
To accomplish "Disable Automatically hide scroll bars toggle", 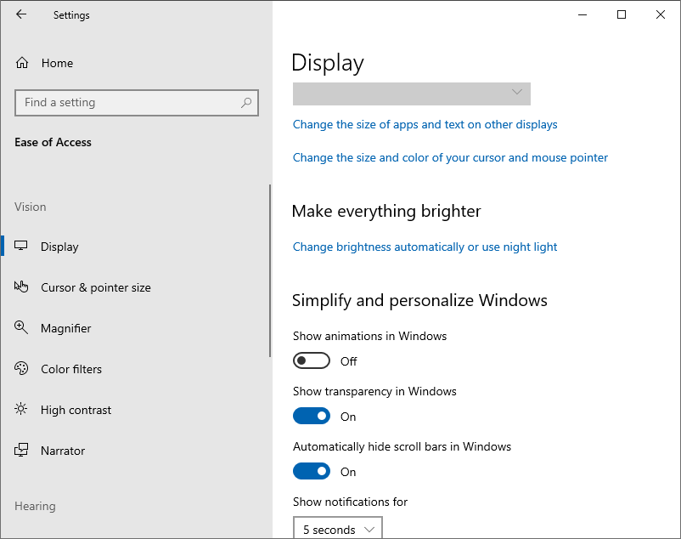I will (x=312, y=471).
